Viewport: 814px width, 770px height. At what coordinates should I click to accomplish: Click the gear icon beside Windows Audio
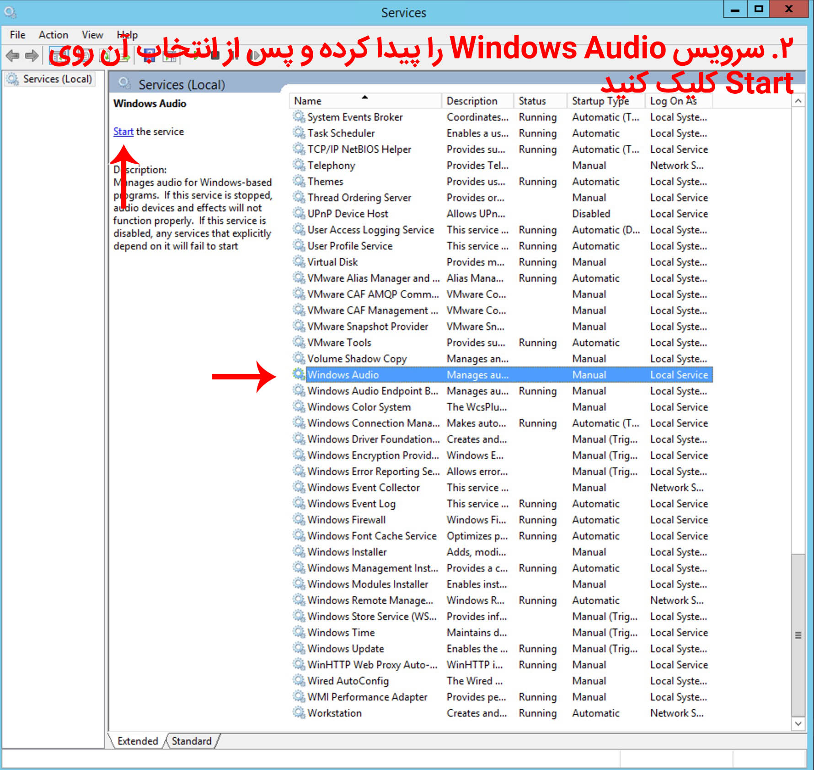click(x=299, y=374)
